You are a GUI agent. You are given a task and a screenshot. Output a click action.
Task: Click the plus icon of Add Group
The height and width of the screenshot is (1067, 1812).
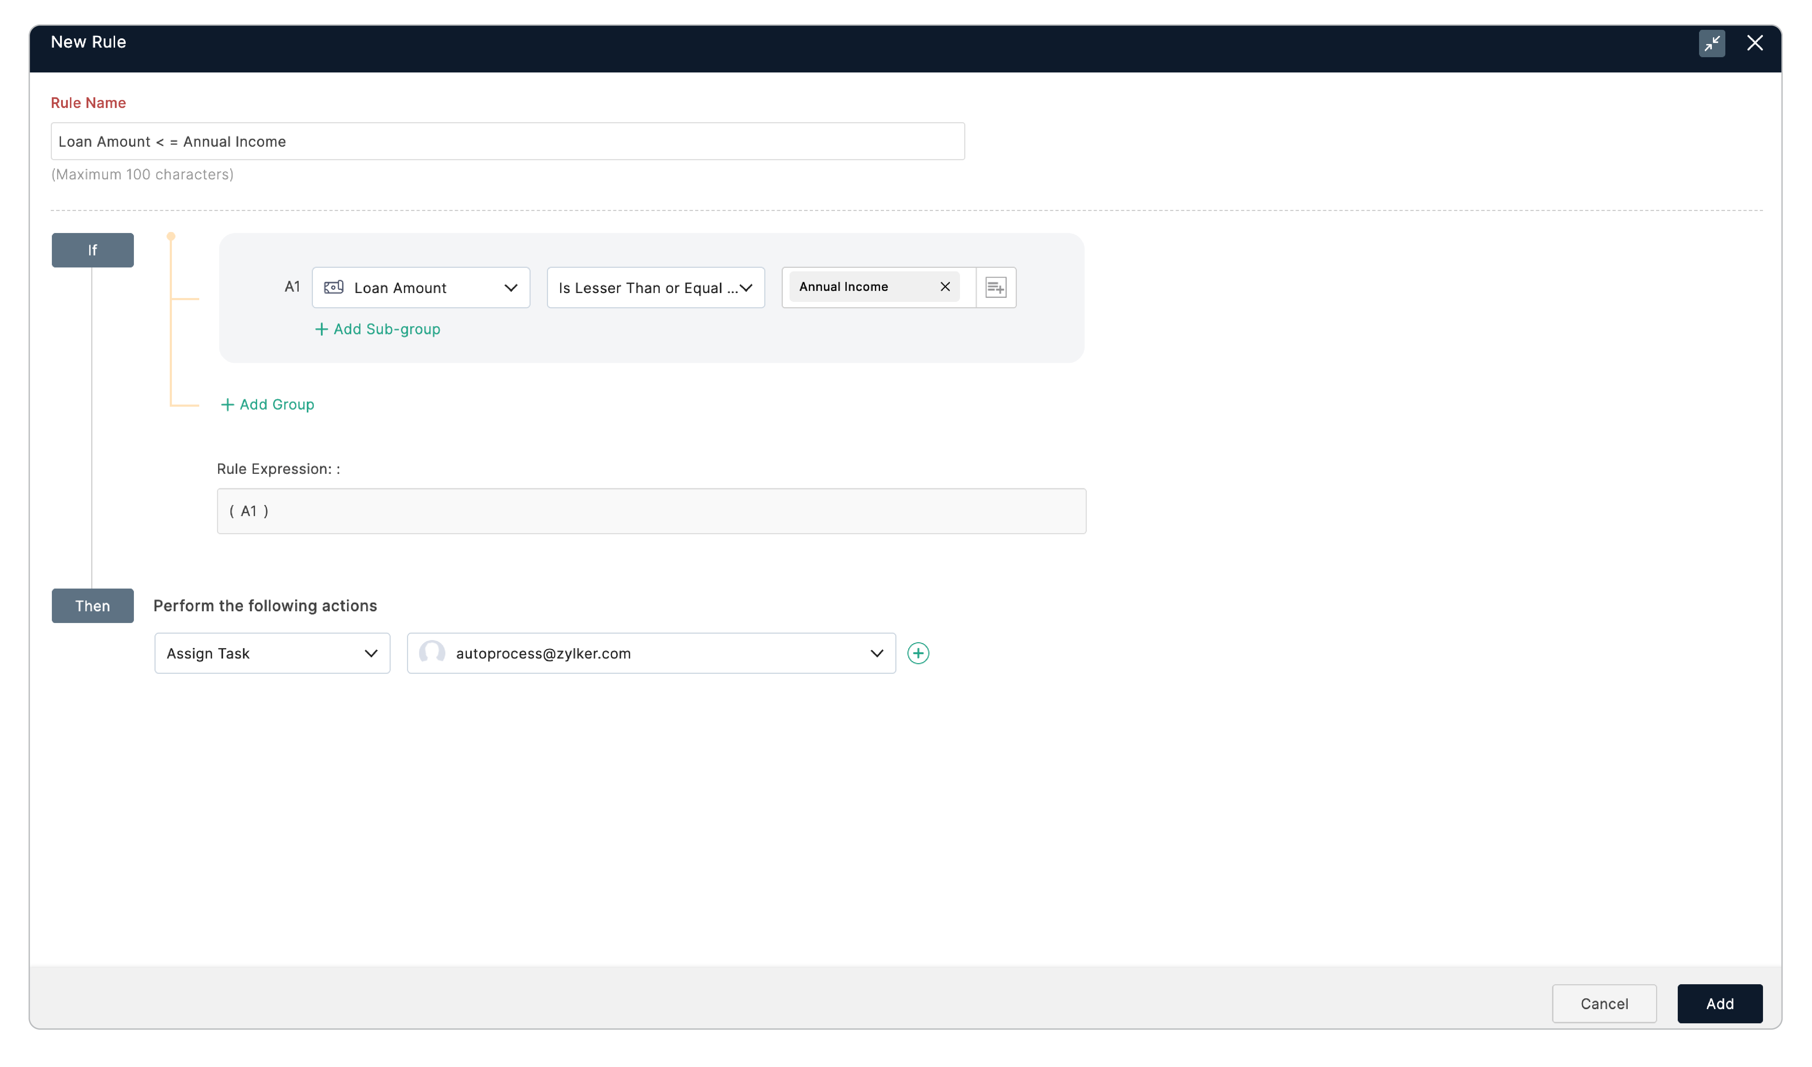tap(227, 405)
